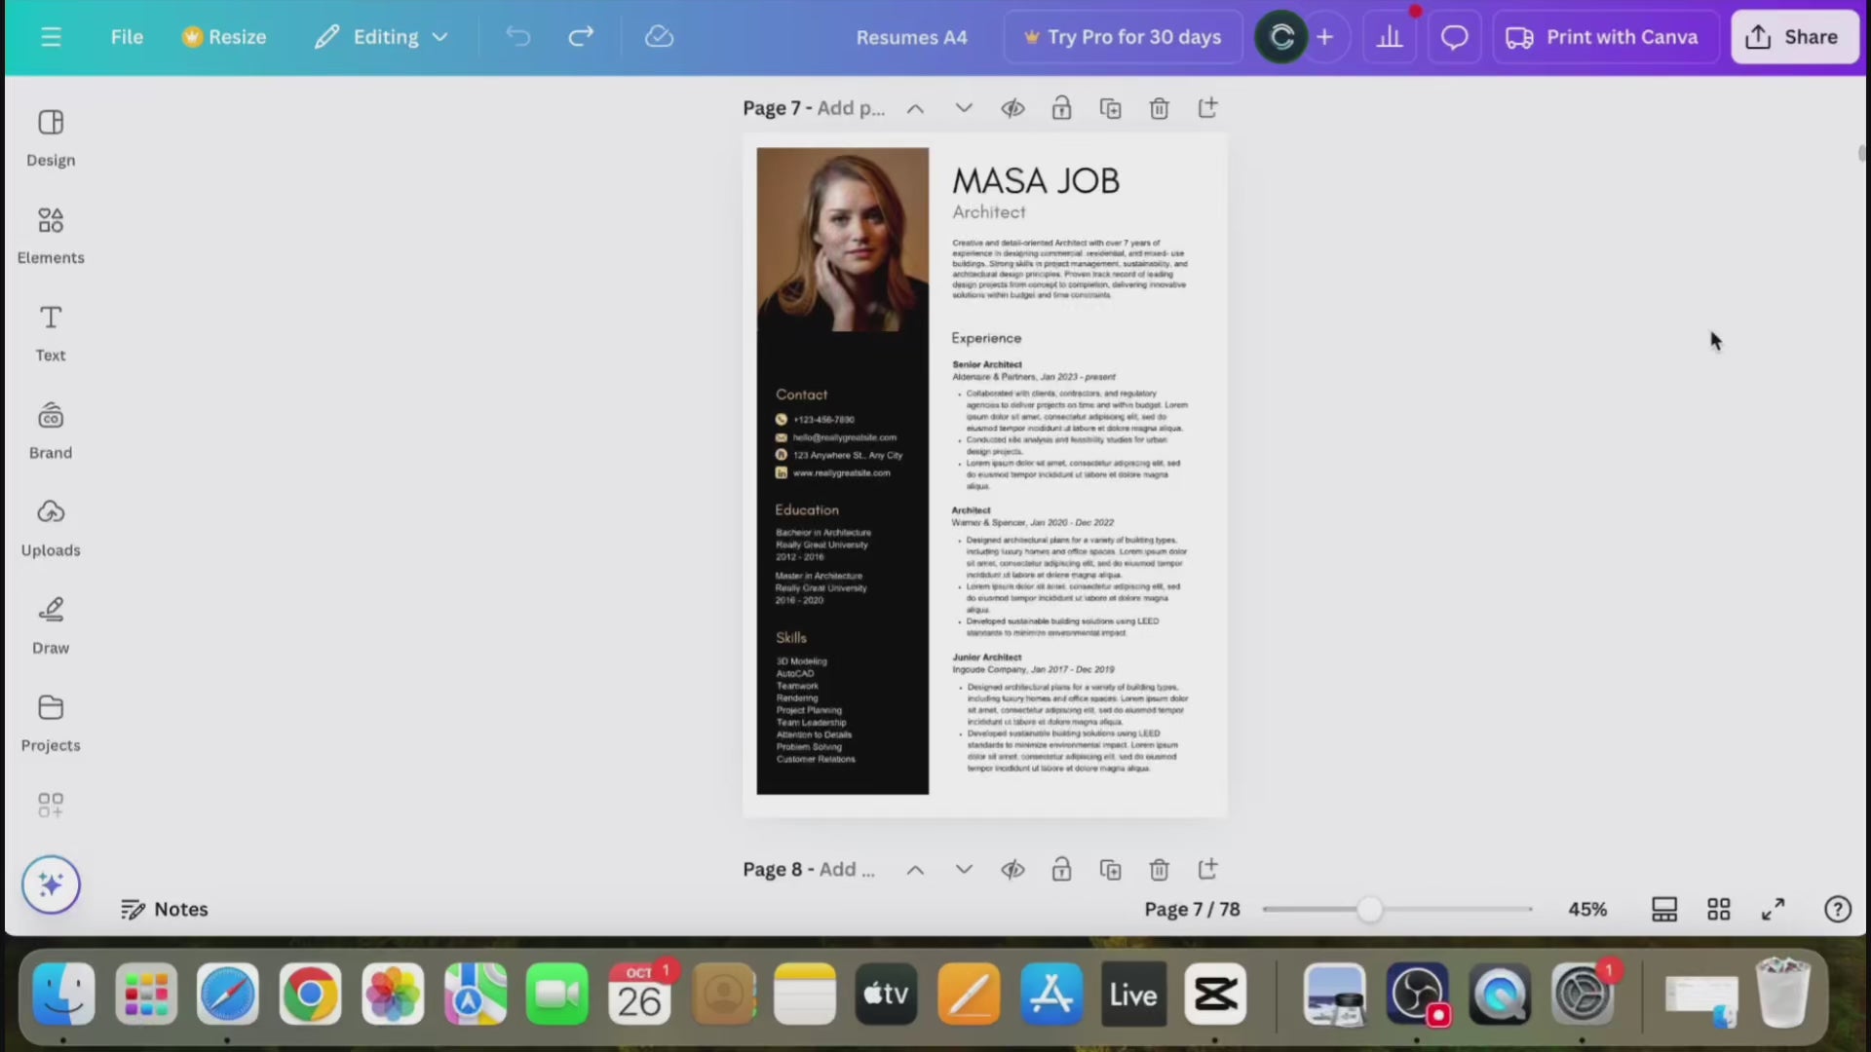Open the main hamburger menu
Viewport: 1871px width, 1052px height.
(x=51, y=37)
